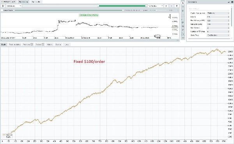Start the backtest with the play button
The image size is (234, 144).
[x=166, y=6]
